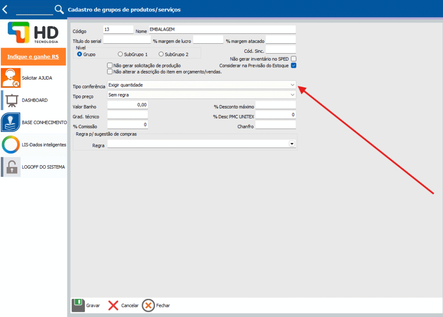The image size is (443, 317).
Task: Click the Fechar circle icon
Action: [148, 305]
